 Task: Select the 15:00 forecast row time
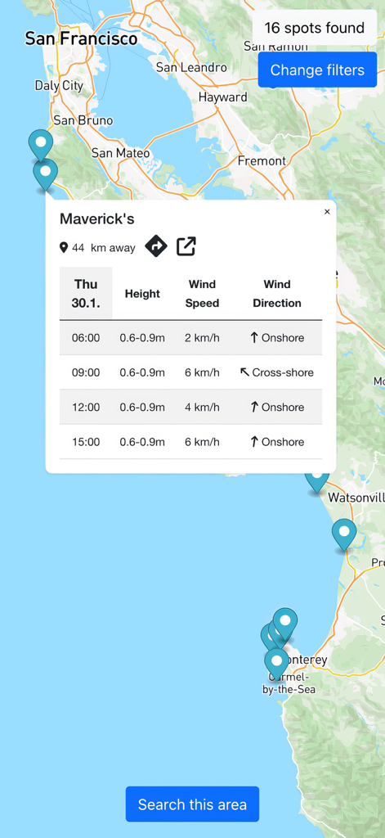(x=86, y=442)
